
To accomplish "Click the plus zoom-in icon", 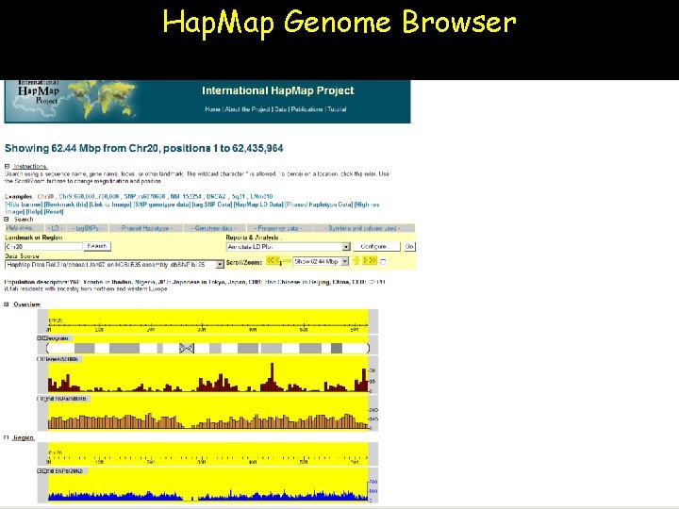I will [x=356, y=260].
